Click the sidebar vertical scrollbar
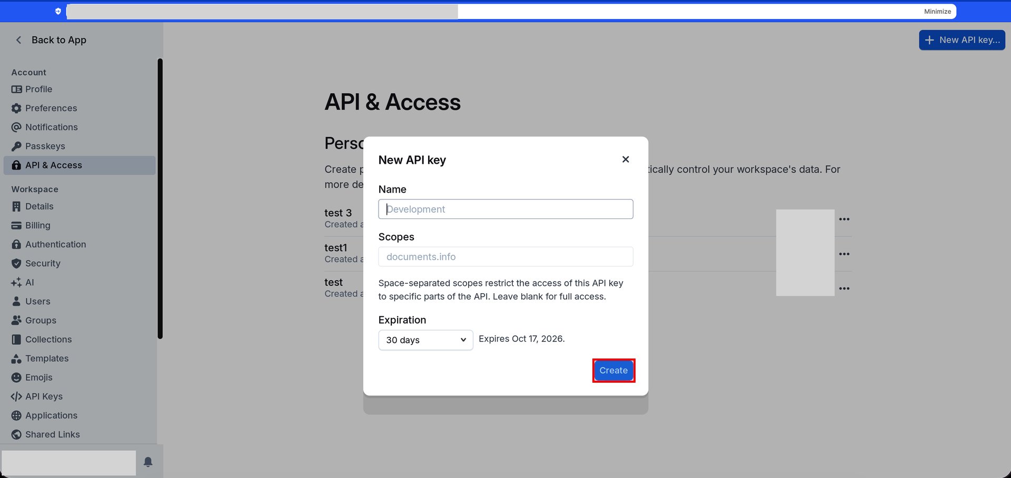 coord(160,198)
